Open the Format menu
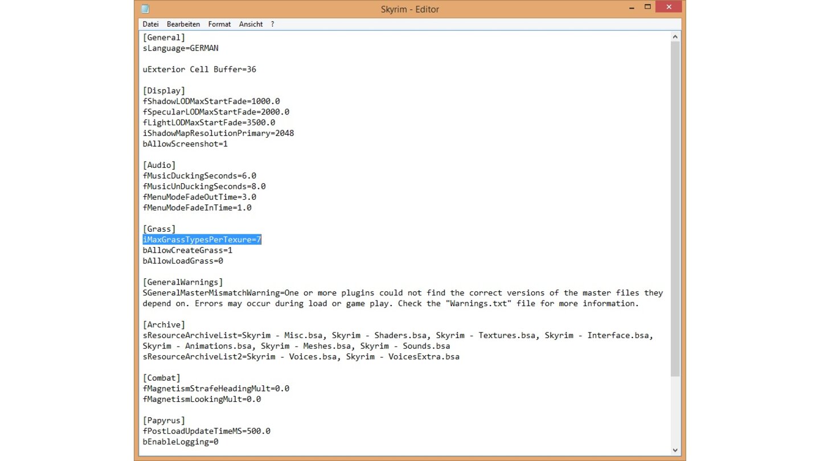820x461 pixels. tap(219, 24)
